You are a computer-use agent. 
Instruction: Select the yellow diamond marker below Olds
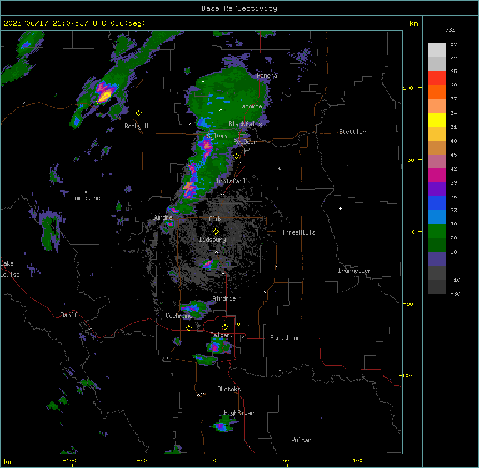pos(216,231)
